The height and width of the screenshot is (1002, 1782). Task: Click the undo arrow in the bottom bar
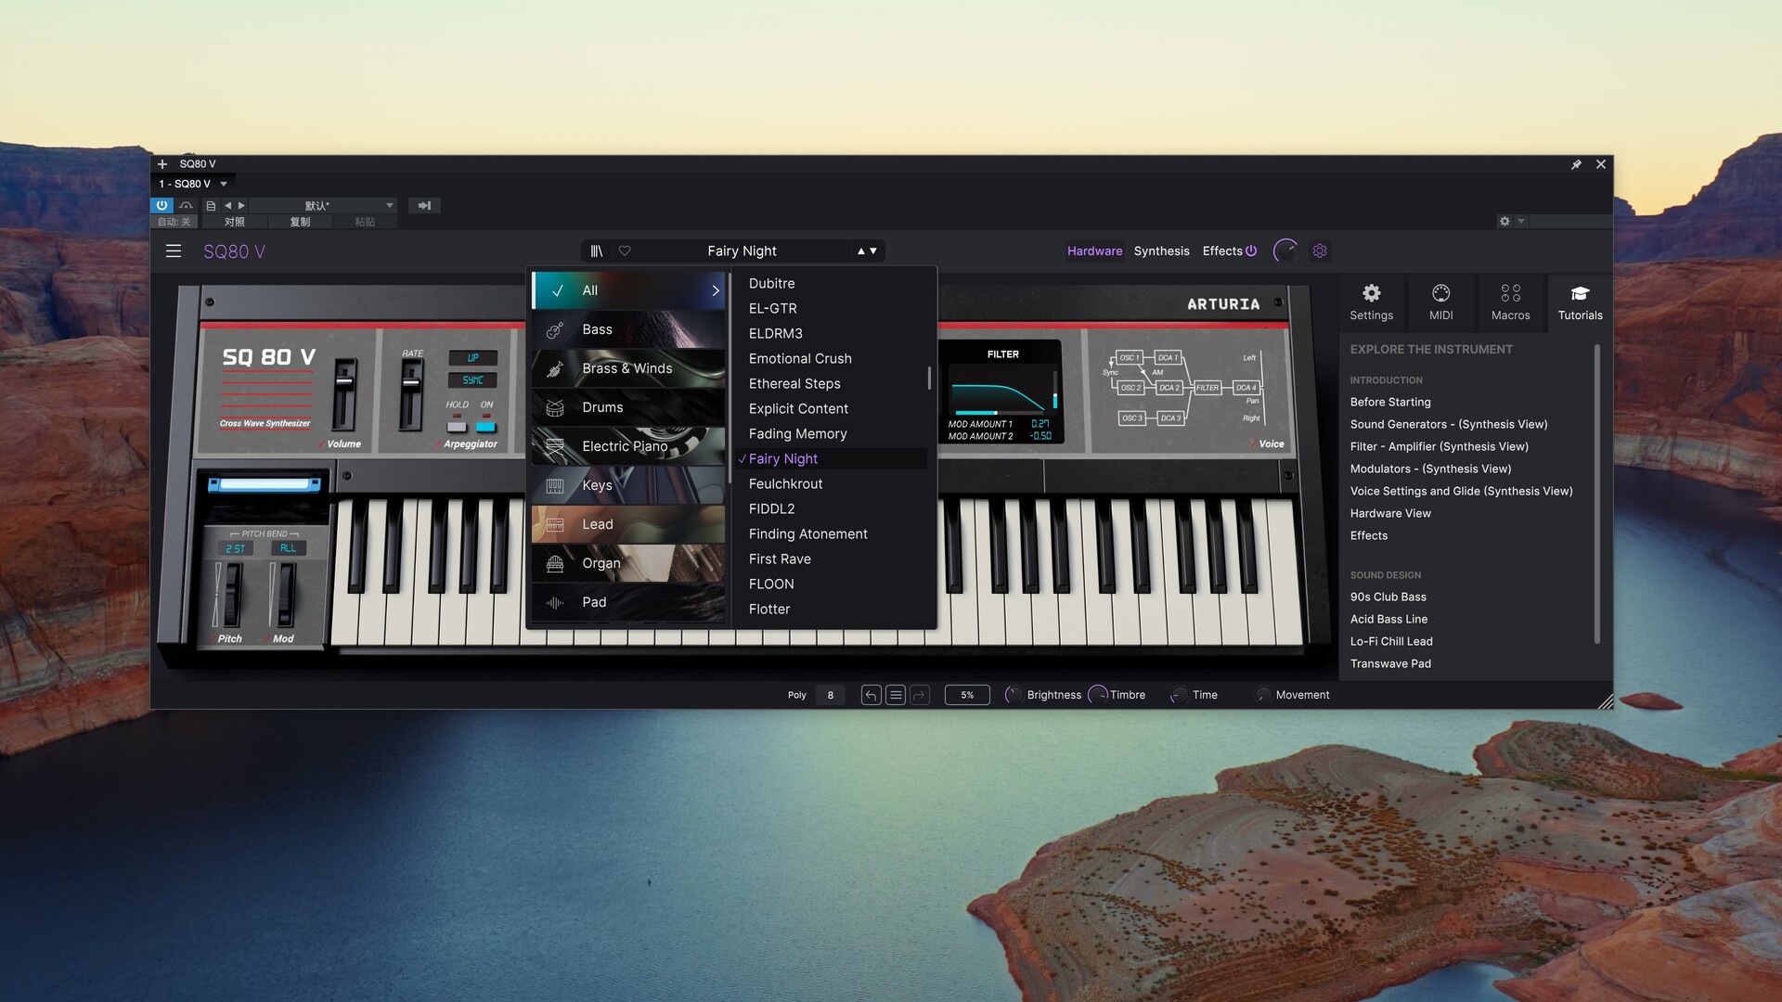[871, 695]
